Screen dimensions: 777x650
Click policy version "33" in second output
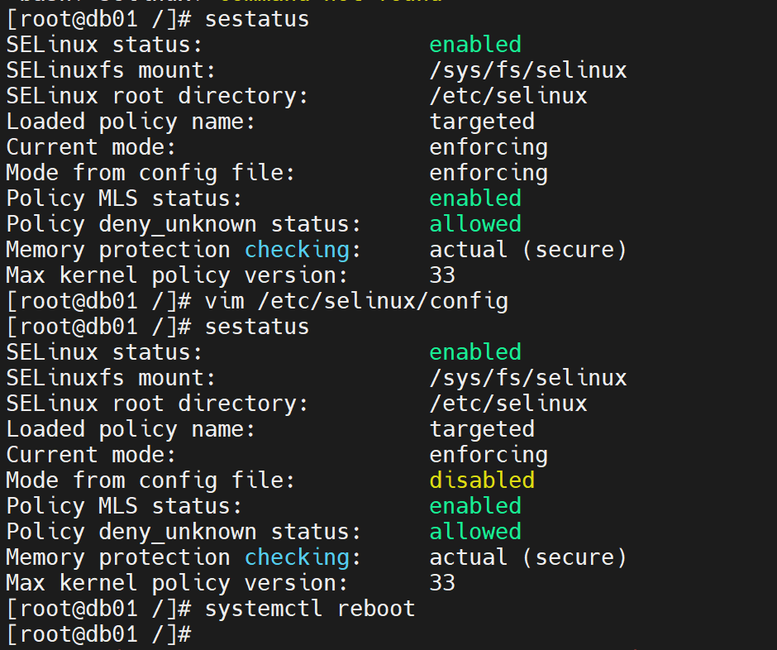[442, 583]
